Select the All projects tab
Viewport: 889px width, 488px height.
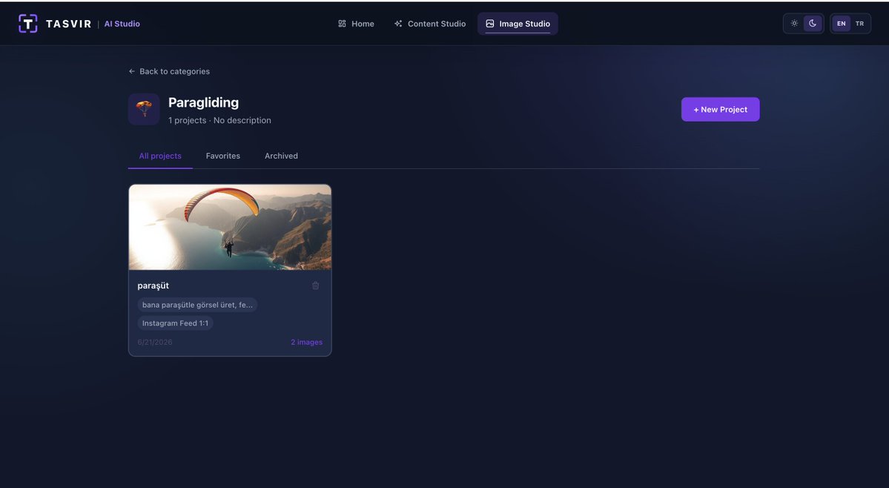point(160,156)
